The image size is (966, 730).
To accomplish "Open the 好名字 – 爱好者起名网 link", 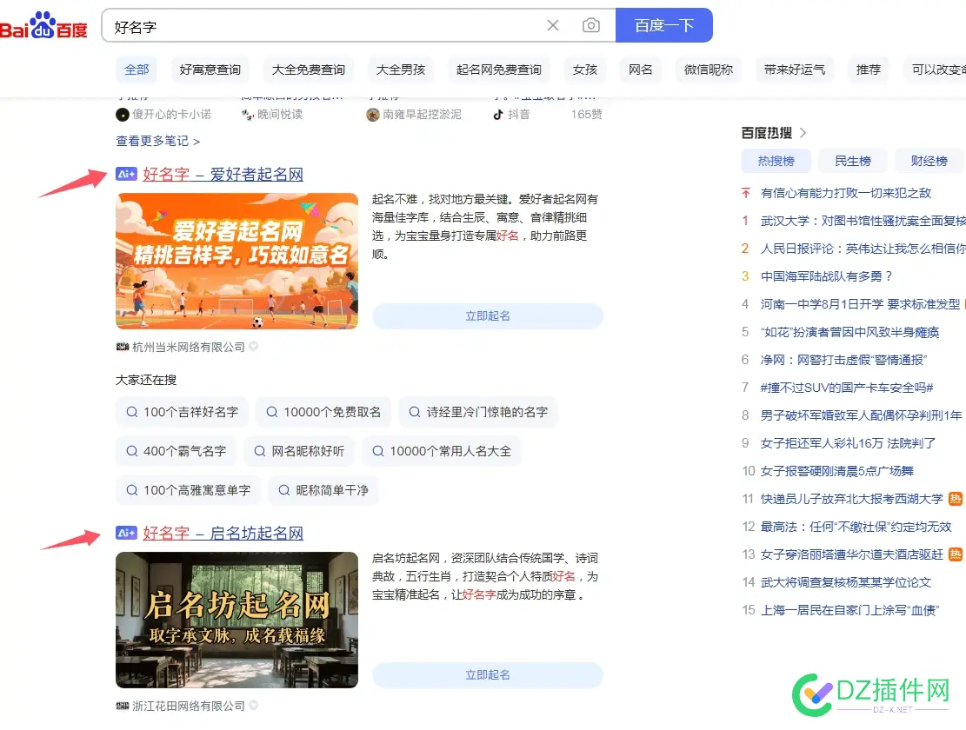I will 222,174.
